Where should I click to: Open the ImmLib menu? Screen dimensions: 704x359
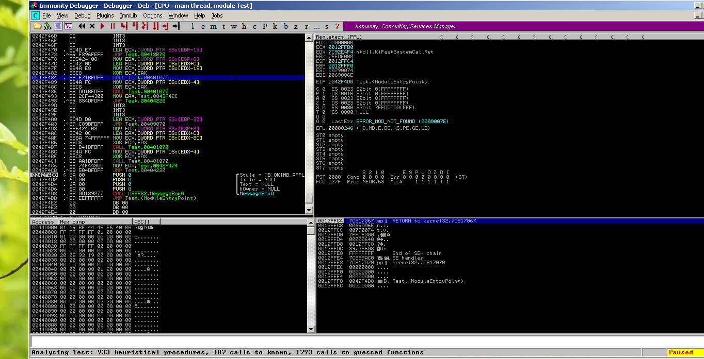129,16
